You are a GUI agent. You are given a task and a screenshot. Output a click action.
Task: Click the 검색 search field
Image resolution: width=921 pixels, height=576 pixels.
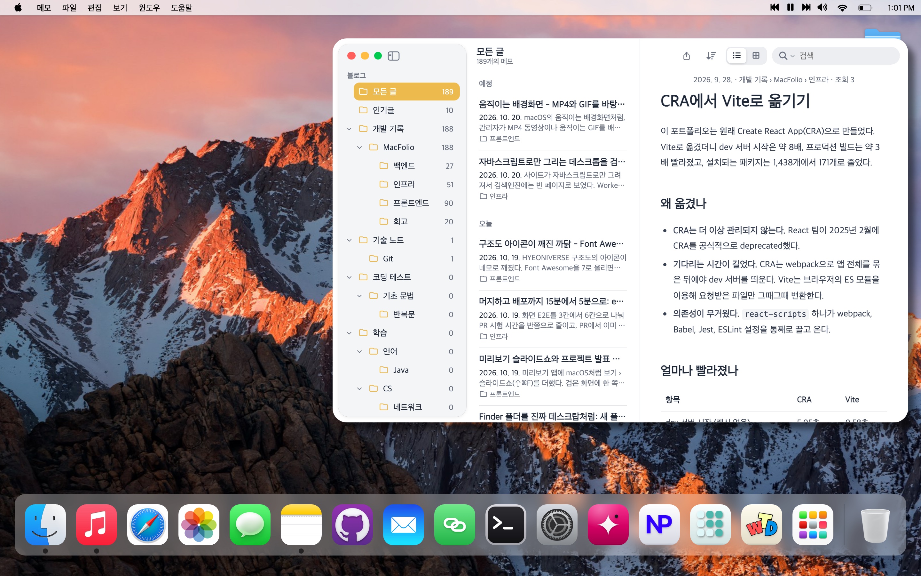836,56
